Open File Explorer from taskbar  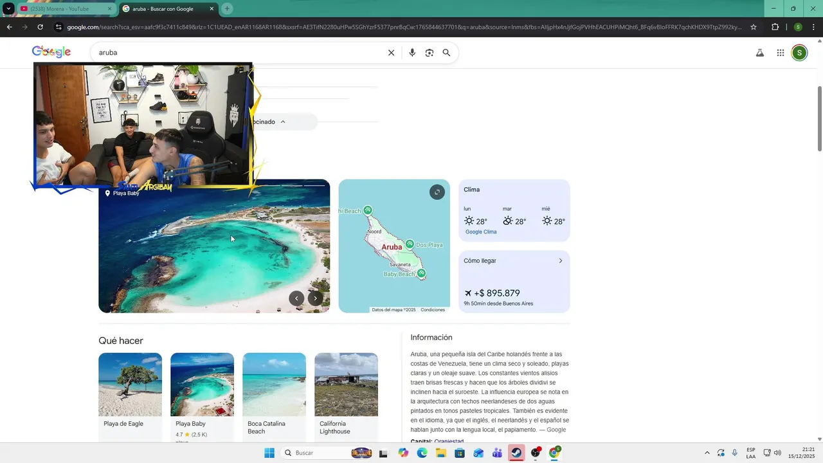[x=441, y=453]
